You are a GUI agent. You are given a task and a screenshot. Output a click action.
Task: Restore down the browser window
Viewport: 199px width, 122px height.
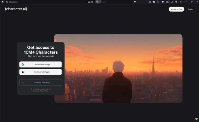192,2
